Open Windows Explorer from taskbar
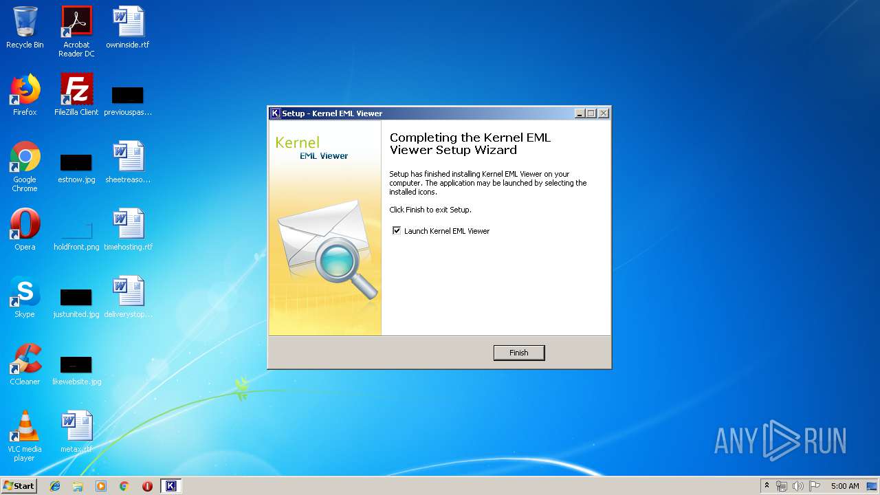 (78, 485)
